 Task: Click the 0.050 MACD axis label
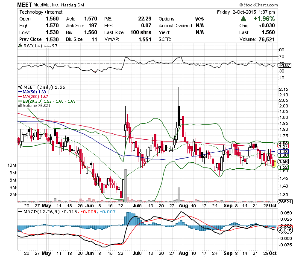pos(286,213)
